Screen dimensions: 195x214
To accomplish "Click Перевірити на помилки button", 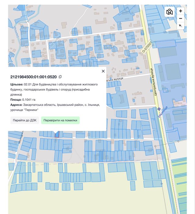I will [60, 120].
